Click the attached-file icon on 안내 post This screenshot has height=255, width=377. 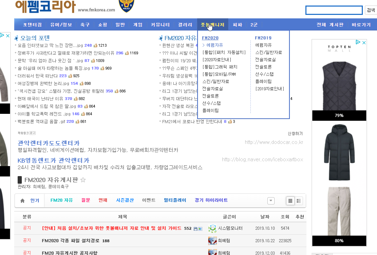click(x=195, y=229)
